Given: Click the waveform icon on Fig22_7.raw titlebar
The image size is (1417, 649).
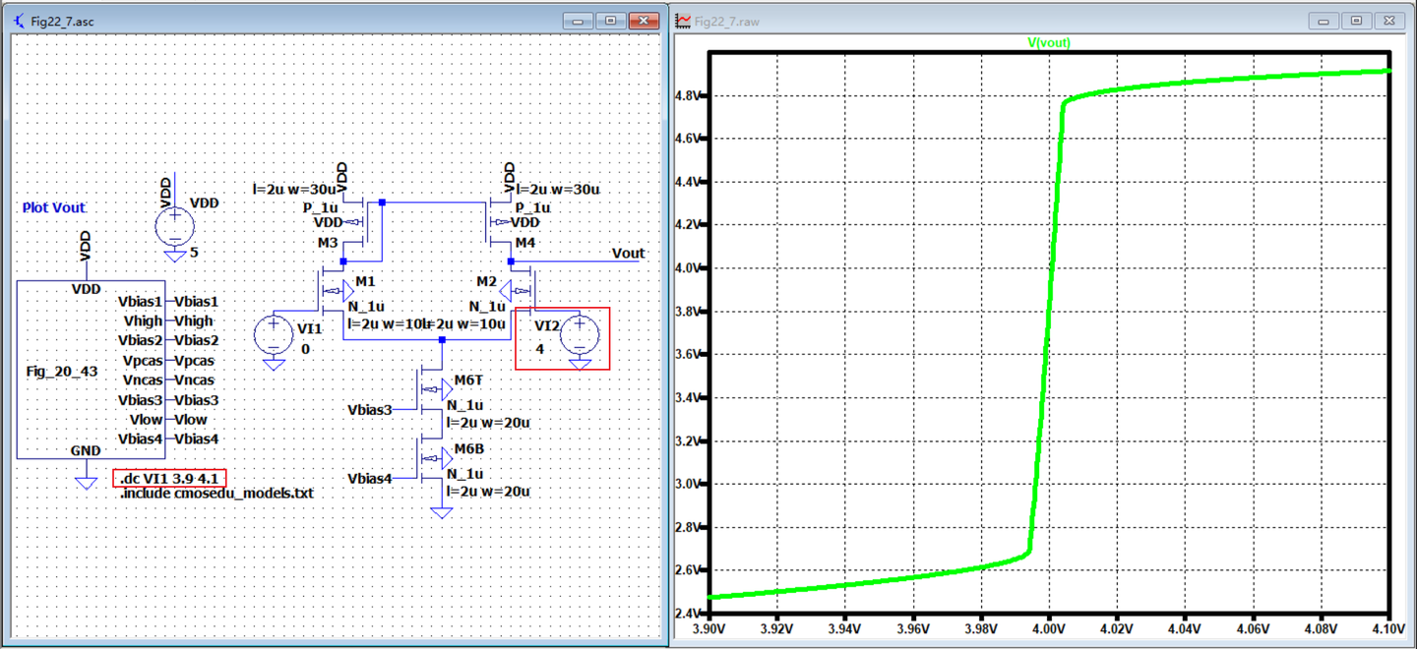Looking at the screenshot, I should [x=681, y=20].
